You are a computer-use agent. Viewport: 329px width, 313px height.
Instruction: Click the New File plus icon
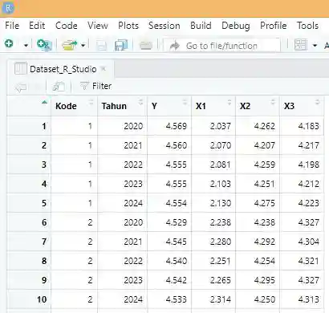point(9,43)
